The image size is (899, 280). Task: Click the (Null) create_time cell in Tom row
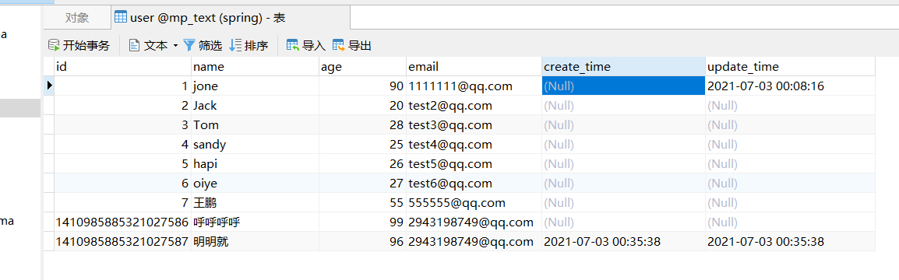(x=623, y=124)
